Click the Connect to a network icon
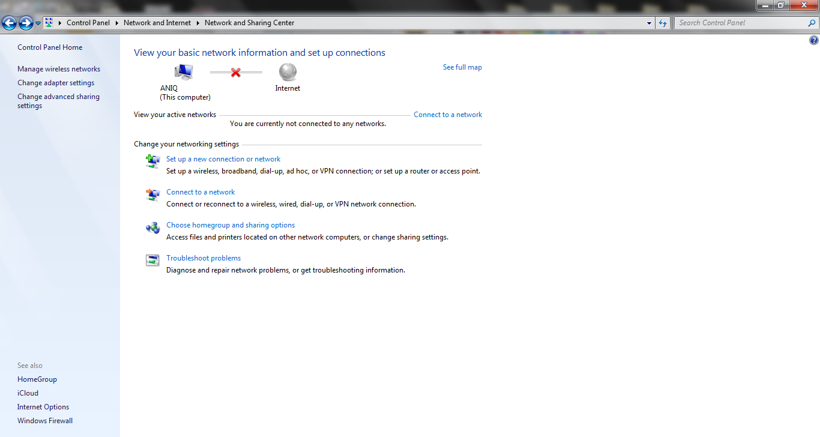The height and width of the screenshot is (437, 820). tap(153, 194)
